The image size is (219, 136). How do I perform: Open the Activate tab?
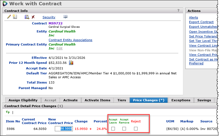70,100
